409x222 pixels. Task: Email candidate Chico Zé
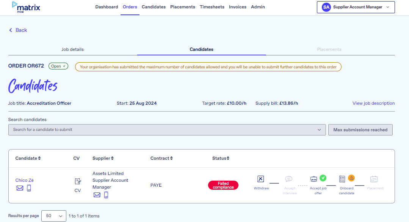point(20,188)
